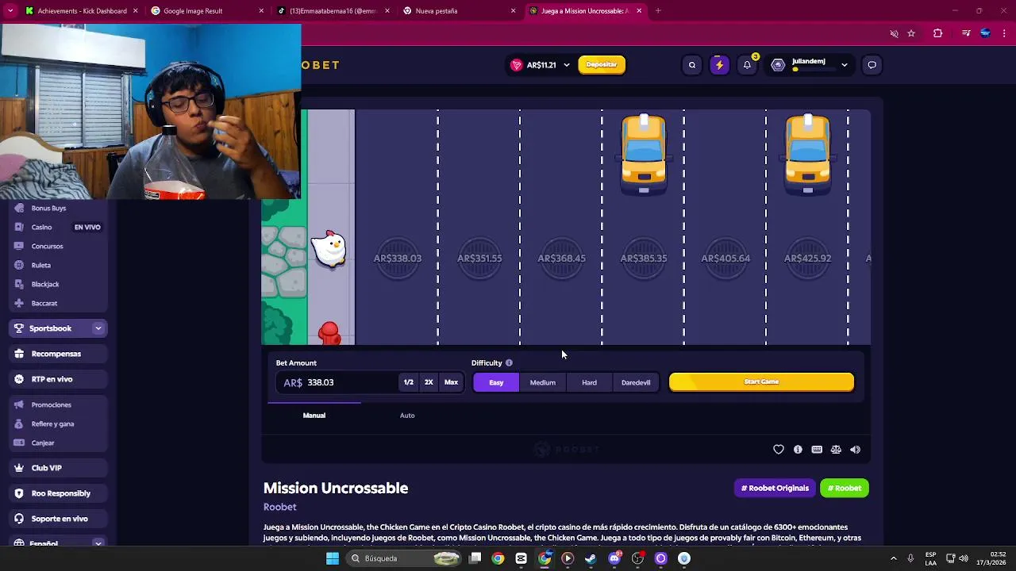This screenshot has height=571, width=1016.
Task: Open the browser extensions puzzle icon
Action: click(x=937, y=33)
